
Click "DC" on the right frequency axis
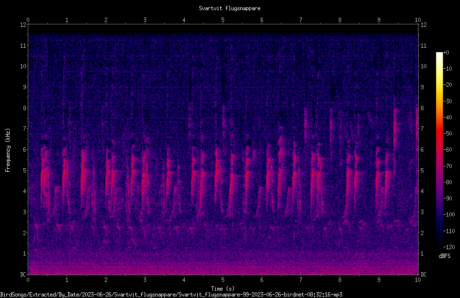coord(423,275)
